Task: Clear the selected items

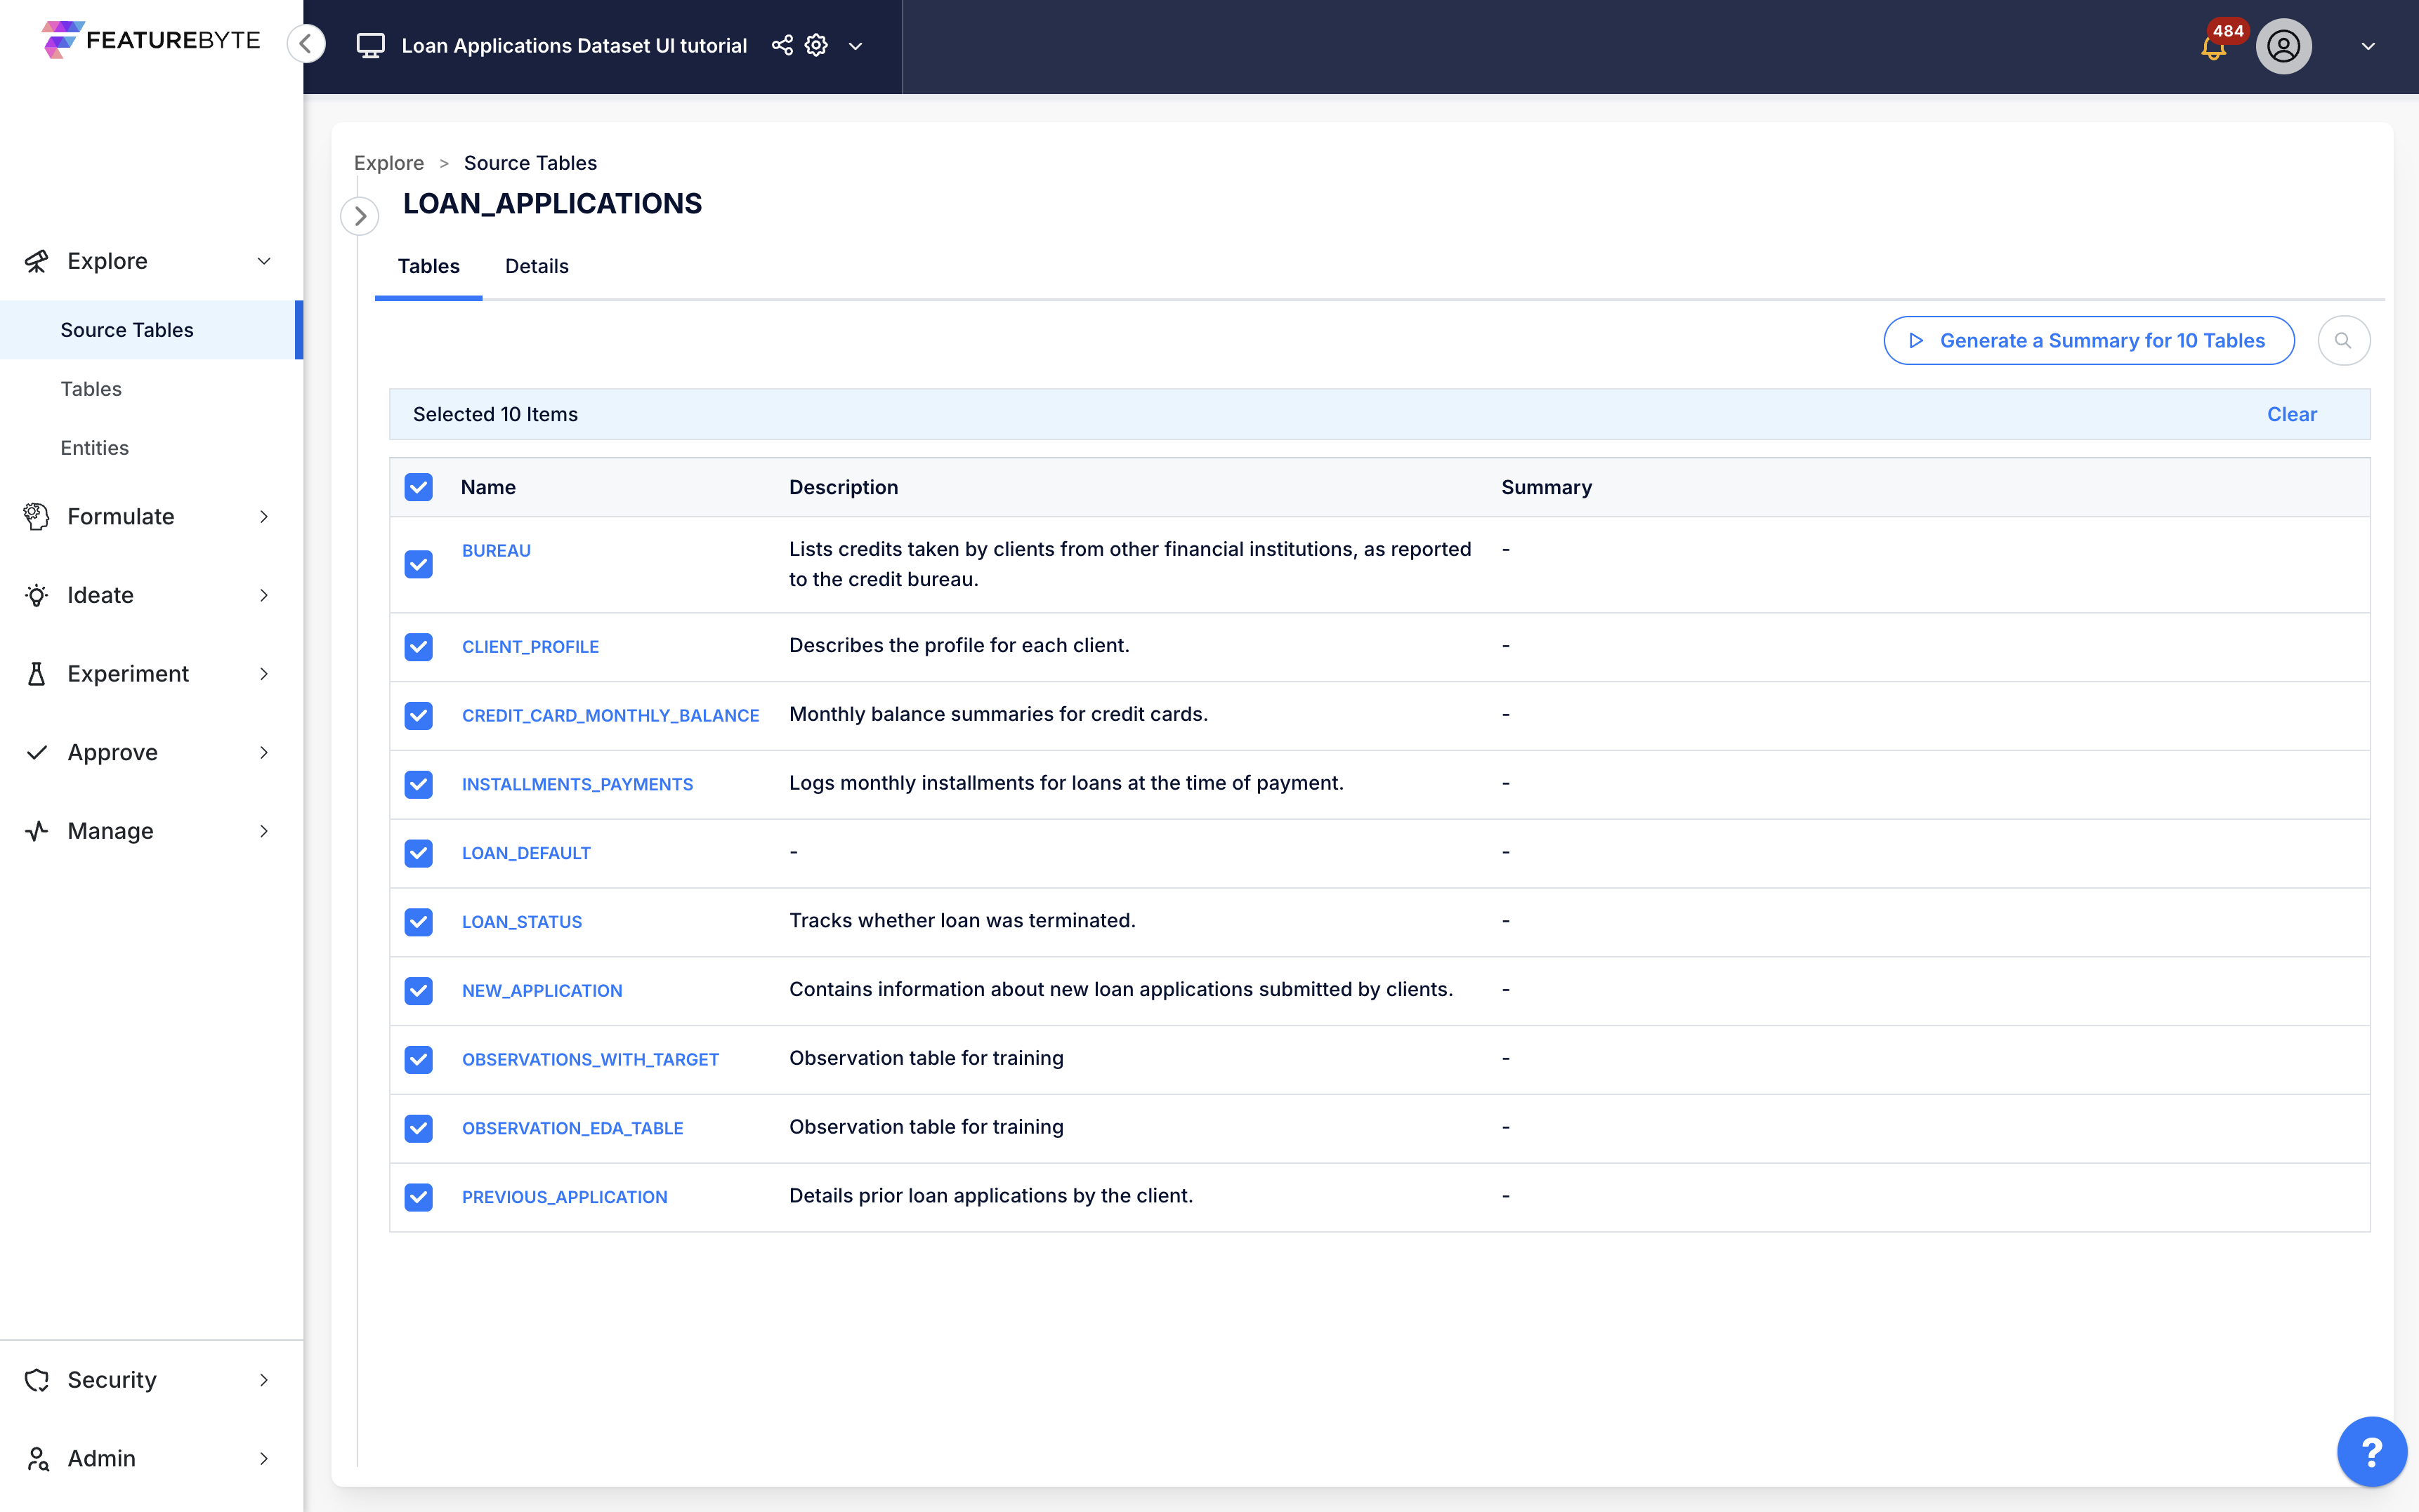Action: [x=2291, y=414]
